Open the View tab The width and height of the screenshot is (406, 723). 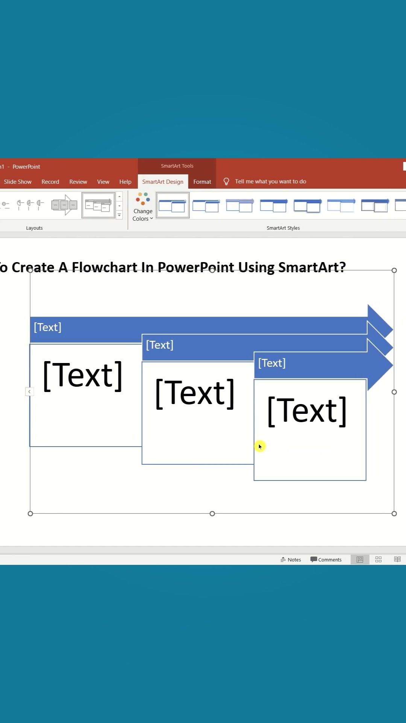pyautogui.click(x=103, y=182)
